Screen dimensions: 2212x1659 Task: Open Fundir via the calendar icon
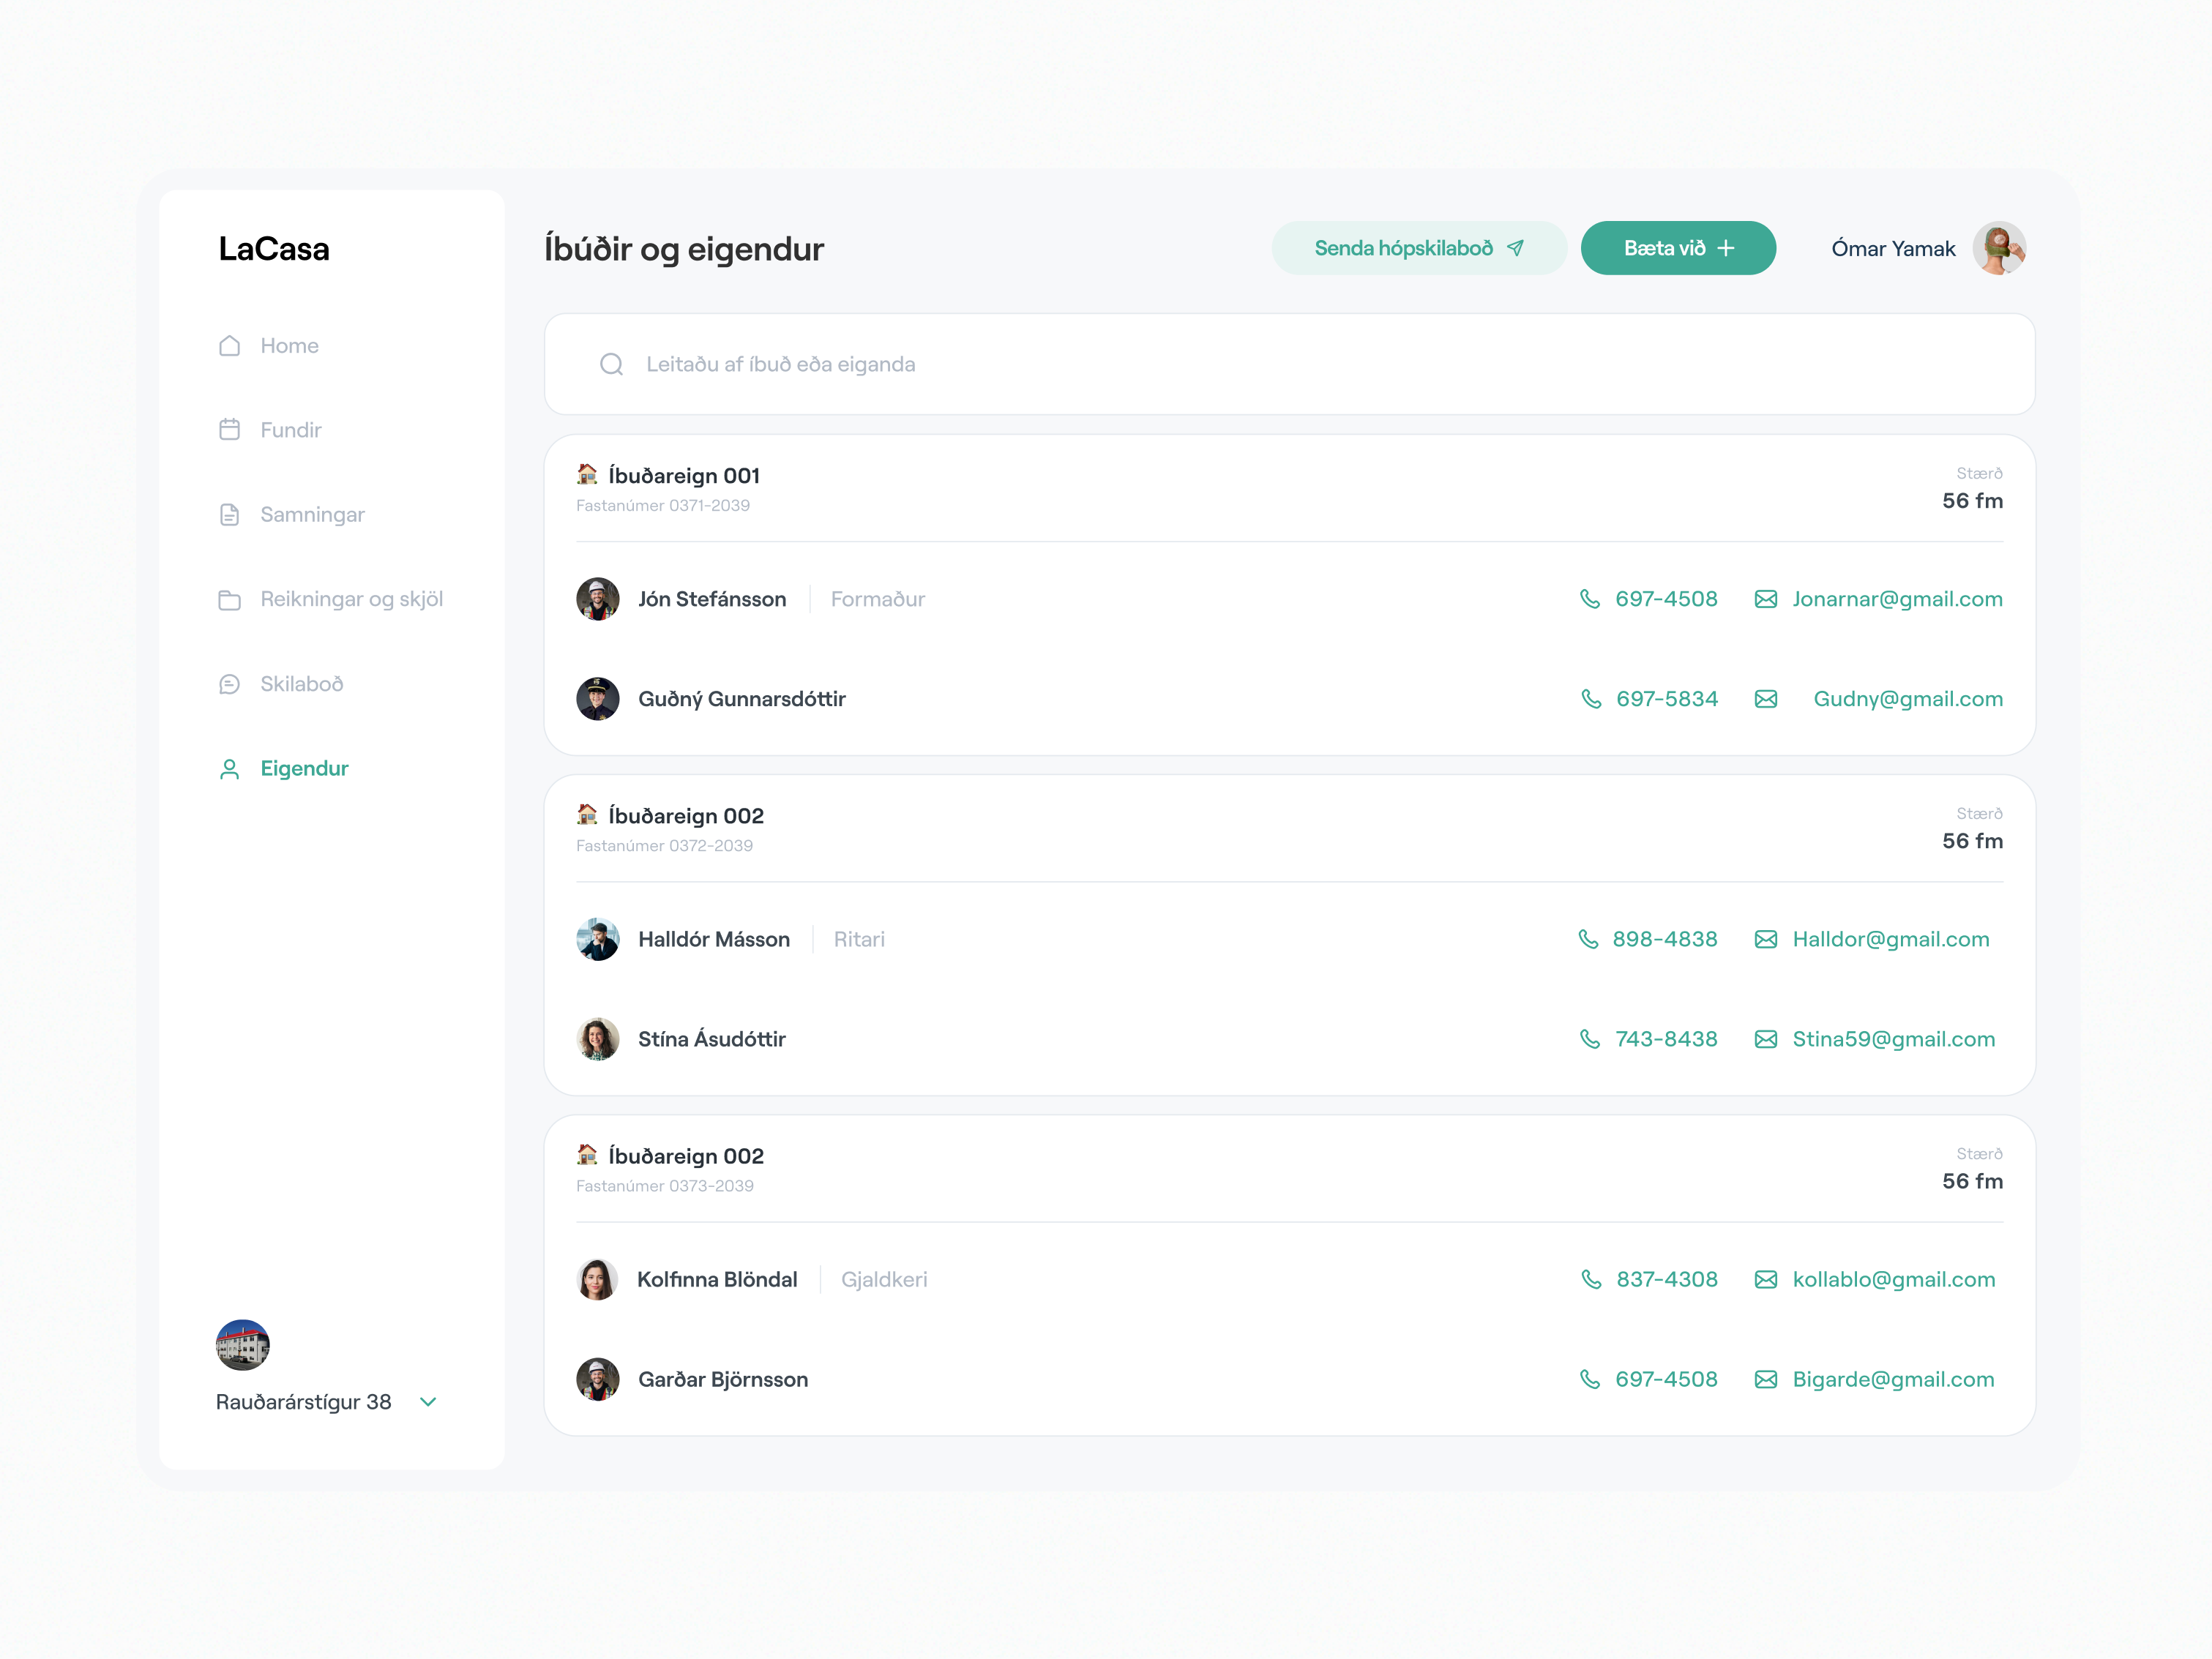coord(229,429)
